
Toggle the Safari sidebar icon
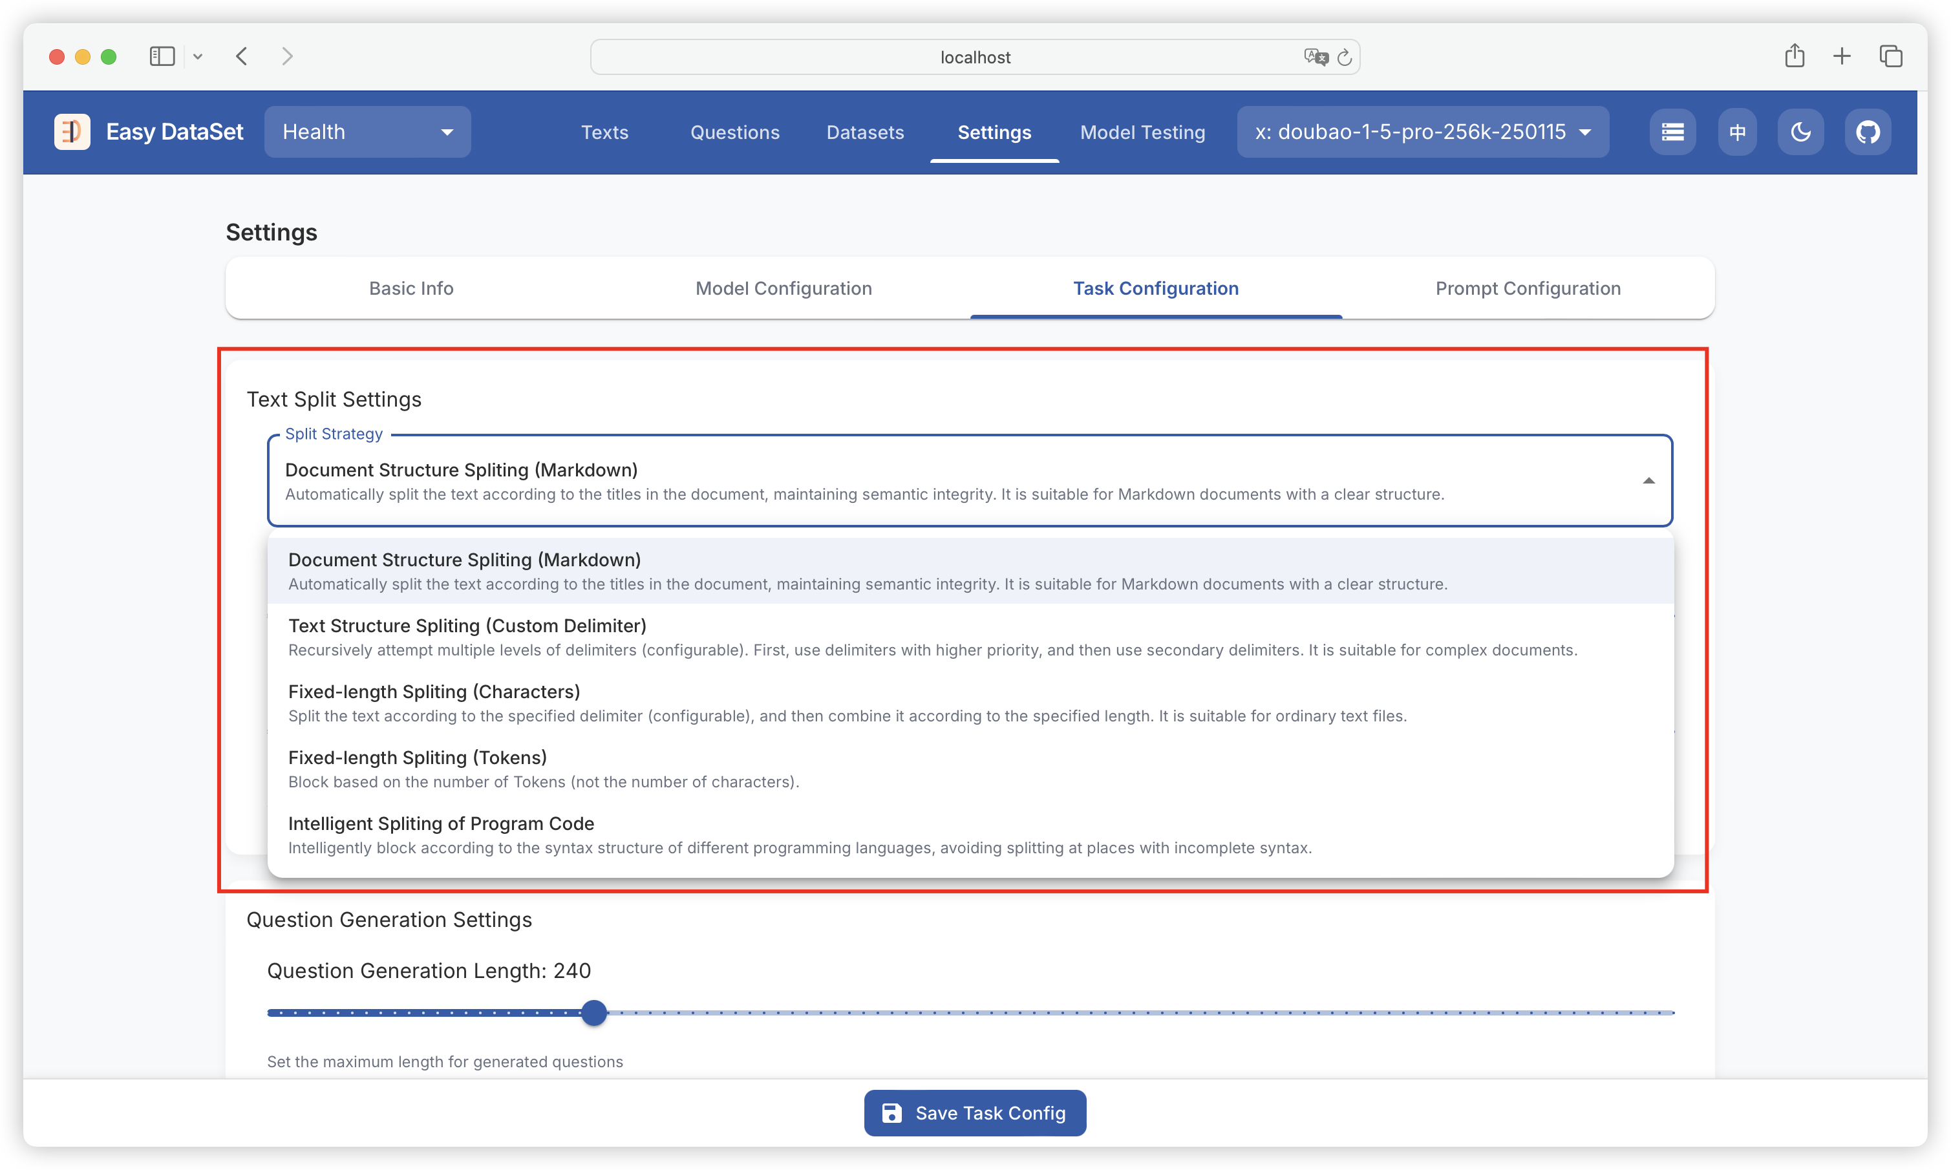click(162, 56)
